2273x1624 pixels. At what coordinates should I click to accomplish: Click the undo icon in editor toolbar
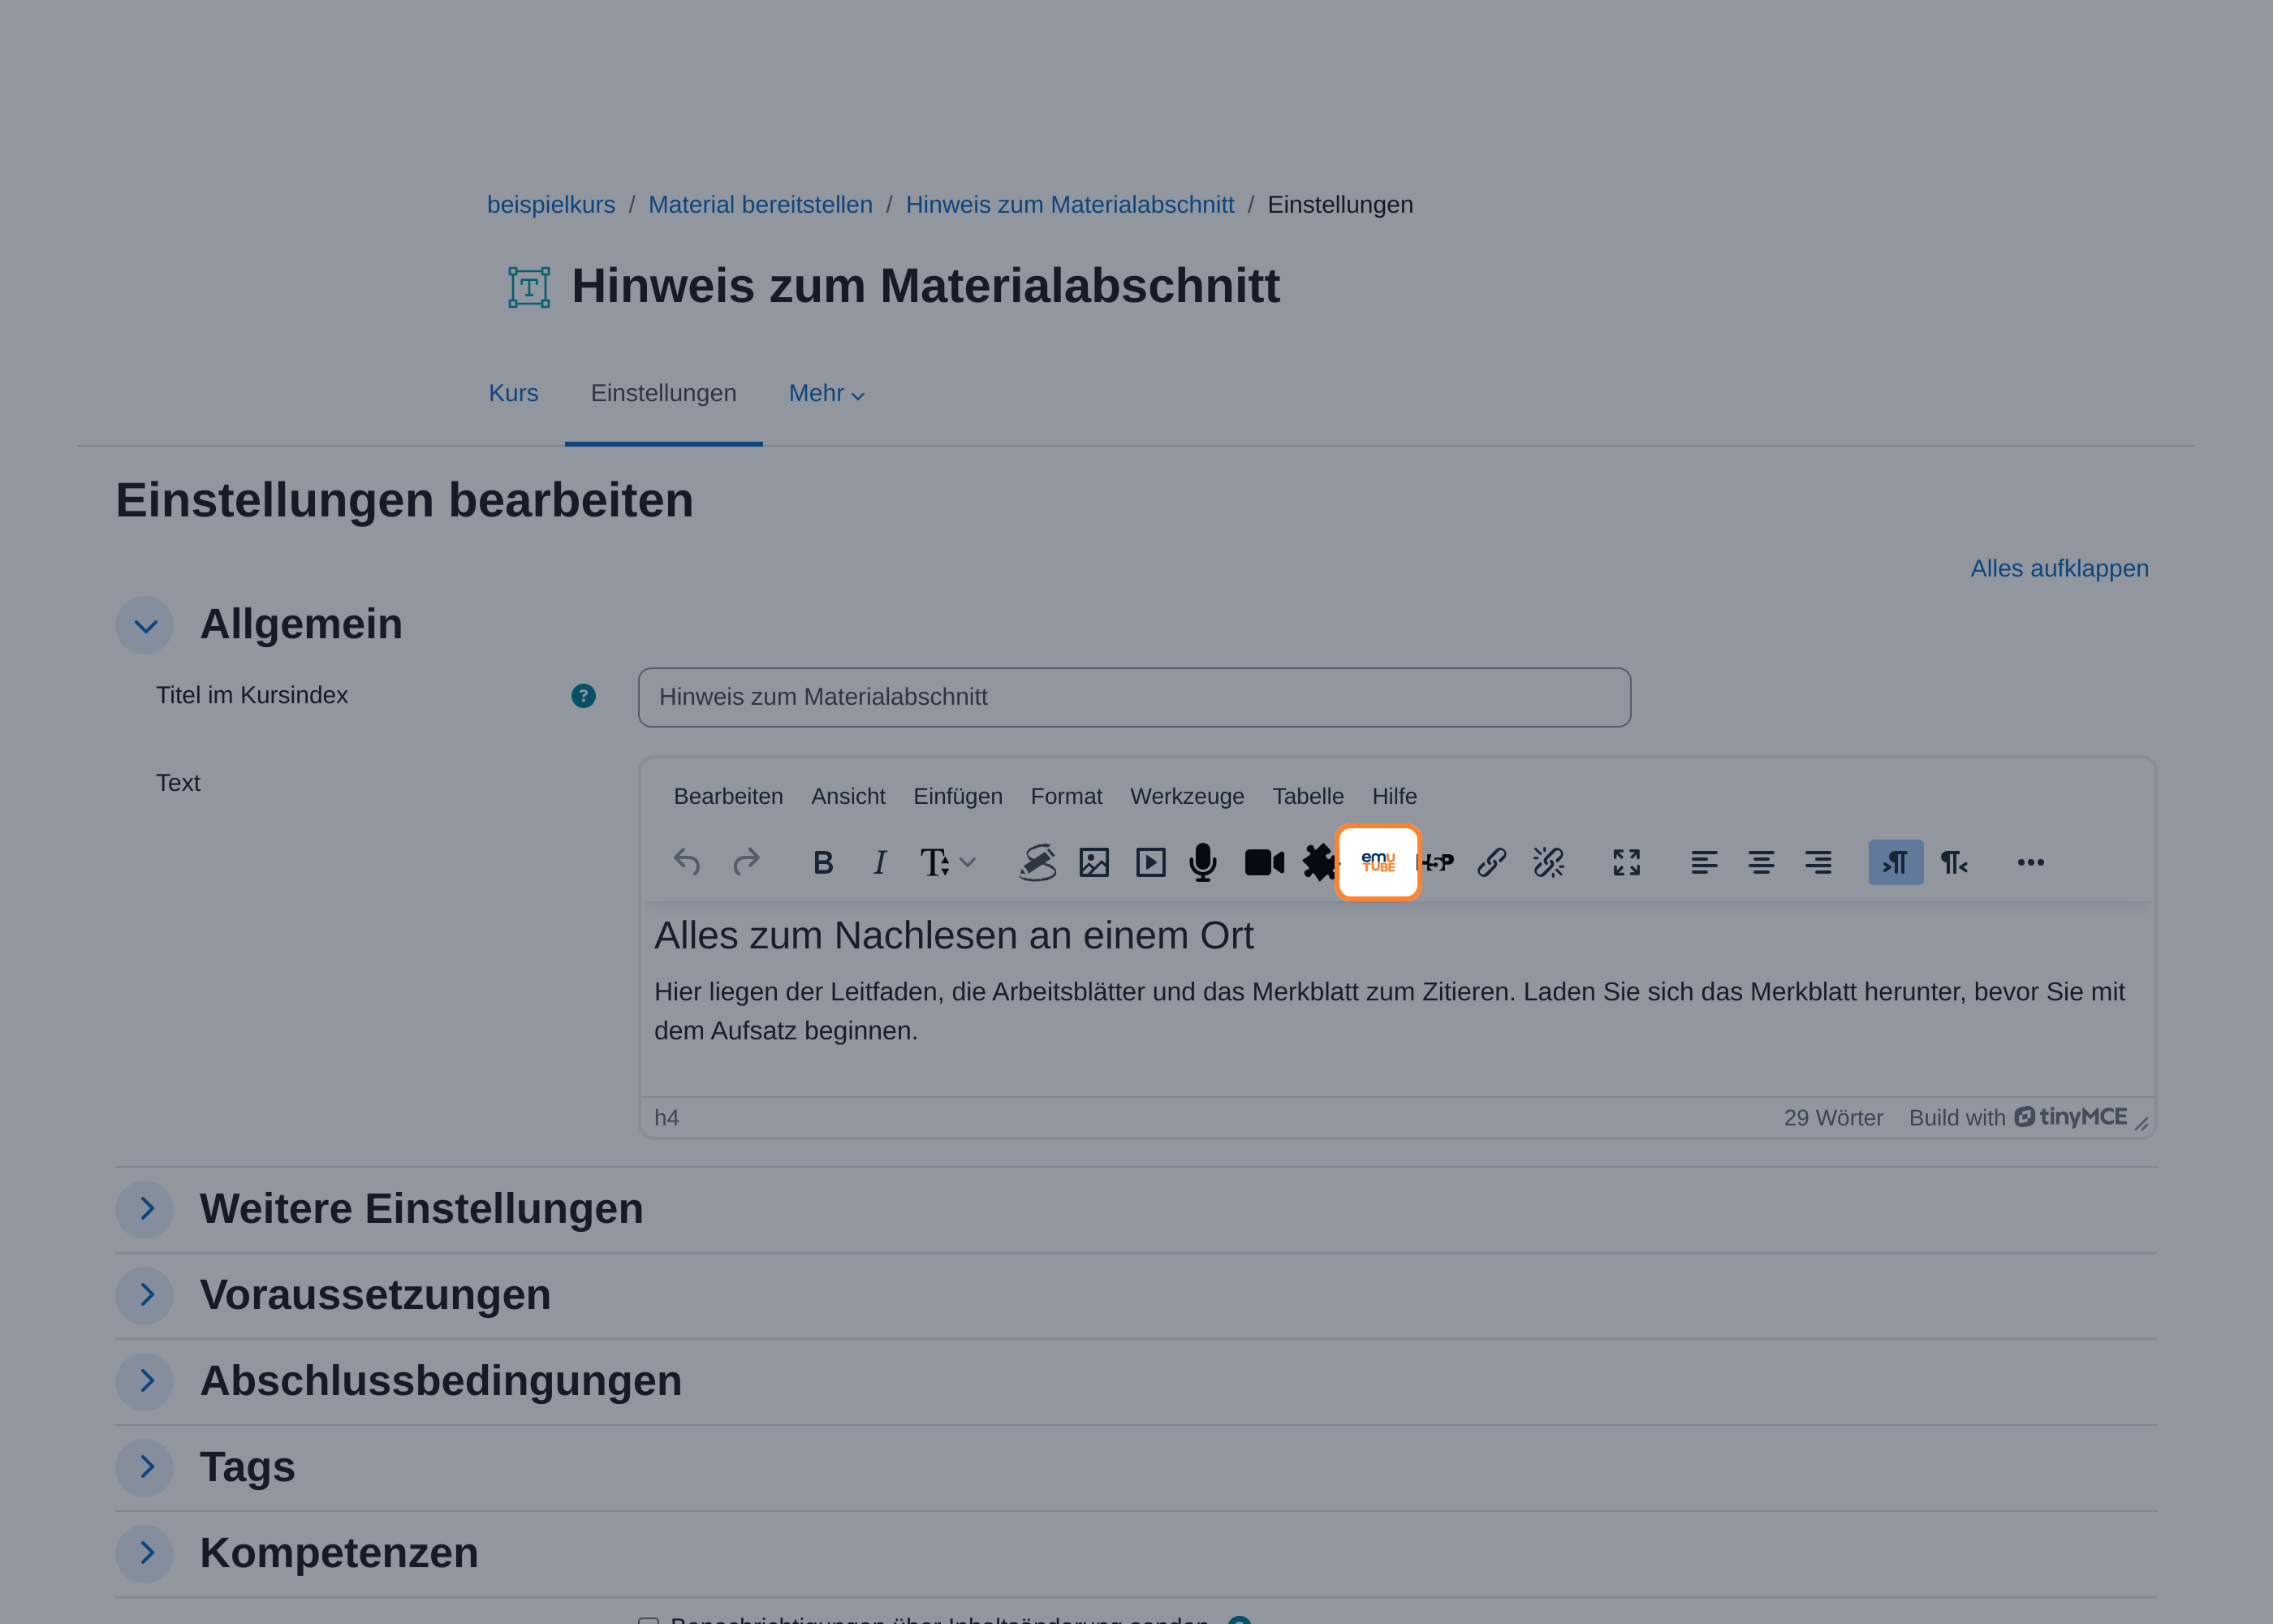pos(687,862)
